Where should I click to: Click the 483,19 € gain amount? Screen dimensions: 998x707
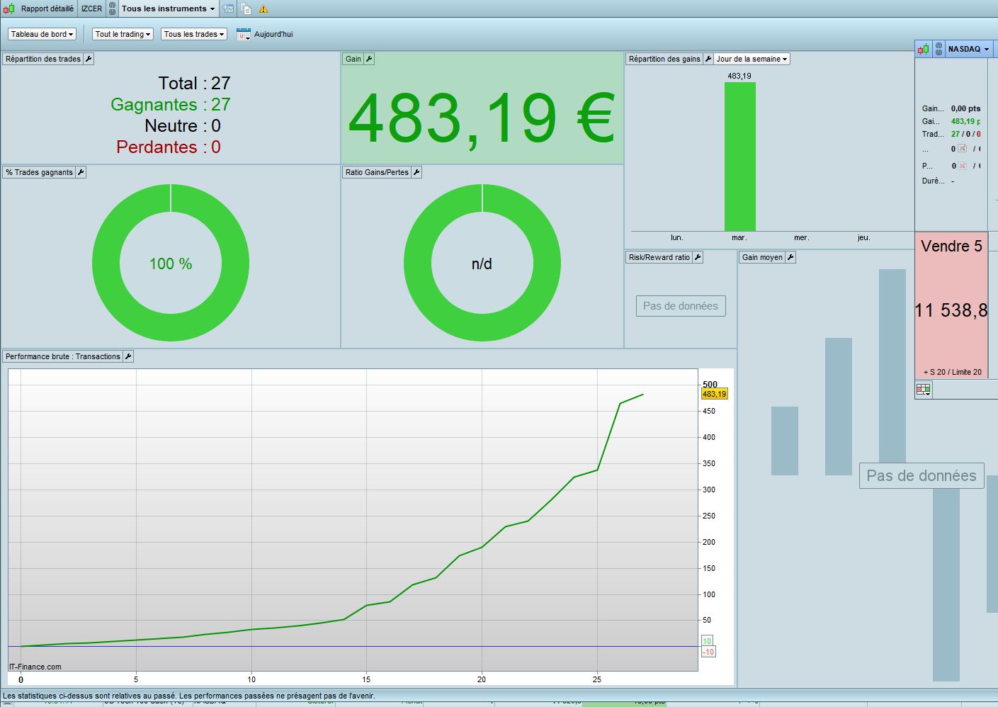click(x=481, y=118)
